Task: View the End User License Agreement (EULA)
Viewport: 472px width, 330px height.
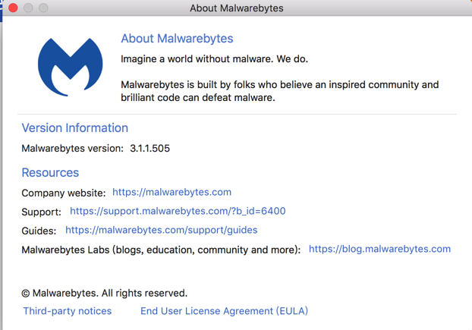Action: 225,311
